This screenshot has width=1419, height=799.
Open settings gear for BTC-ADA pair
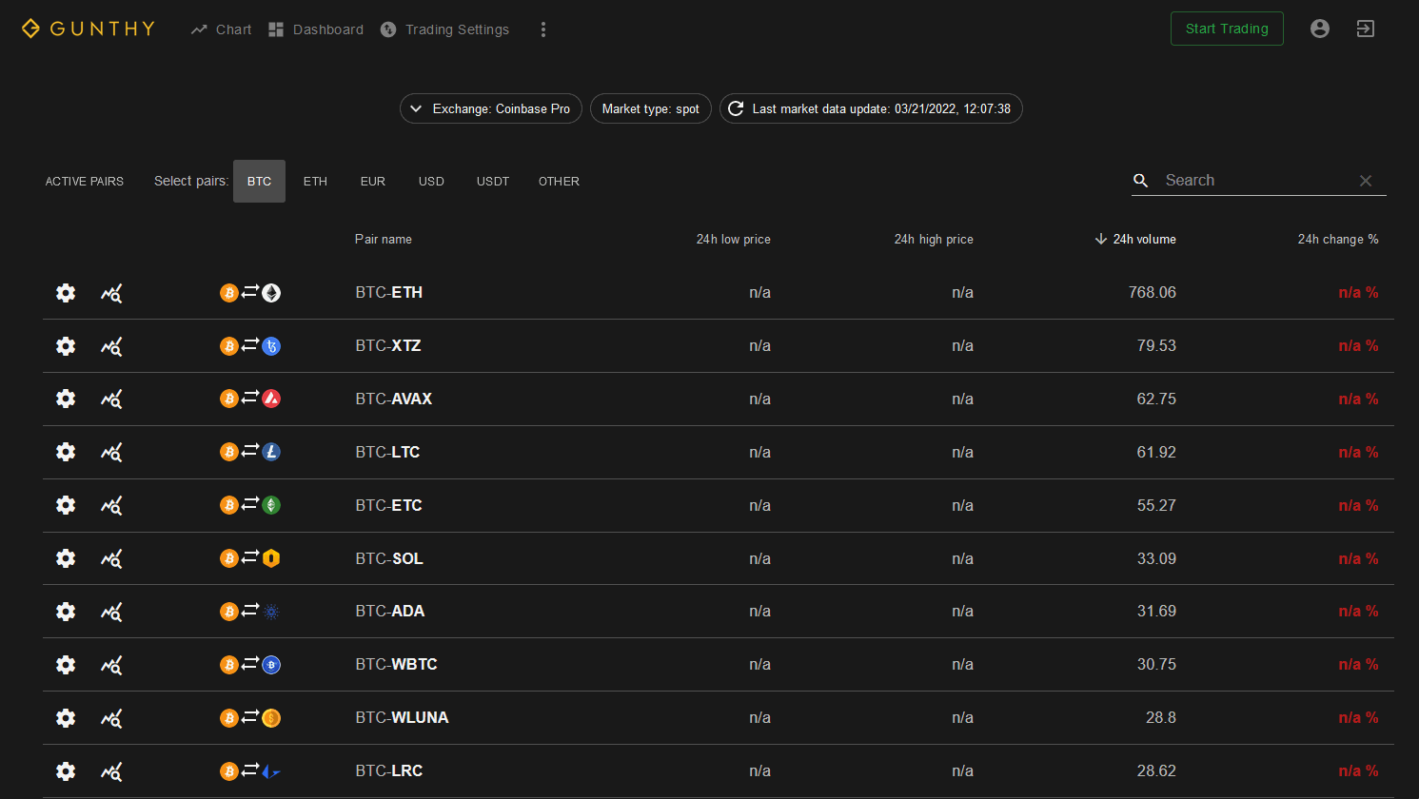66,612
